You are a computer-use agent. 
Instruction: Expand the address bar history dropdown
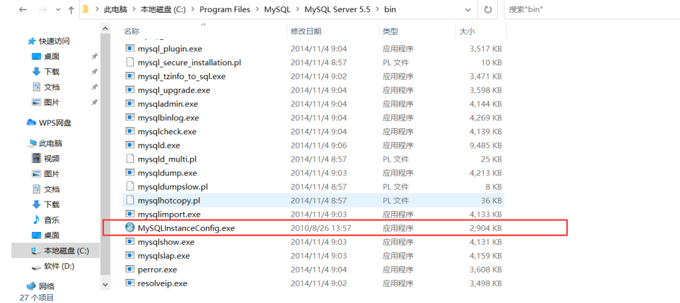tap(468, 10)
